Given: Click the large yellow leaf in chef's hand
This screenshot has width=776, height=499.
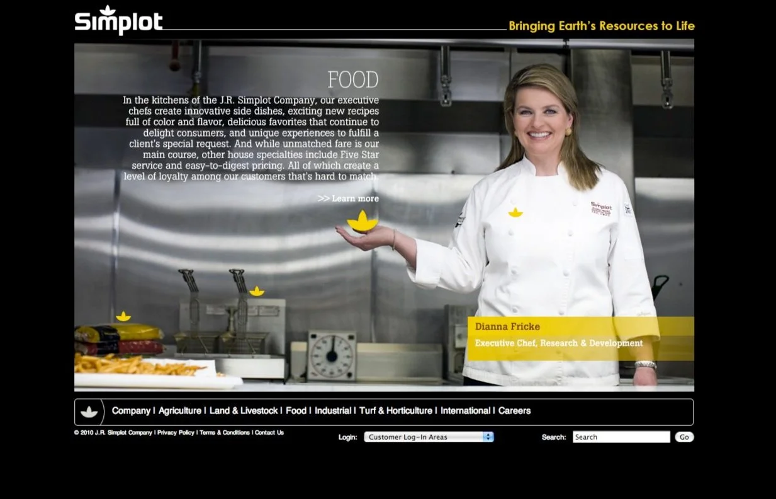Looking at the screenshot, I should [x=363, y=221].
